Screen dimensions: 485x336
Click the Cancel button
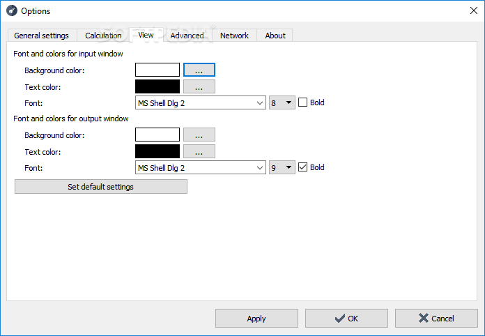(x=436, y=318)
